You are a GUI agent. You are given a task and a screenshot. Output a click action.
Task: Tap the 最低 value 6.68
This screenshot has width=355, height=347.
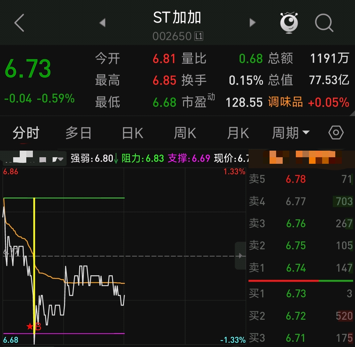[164, 102]
